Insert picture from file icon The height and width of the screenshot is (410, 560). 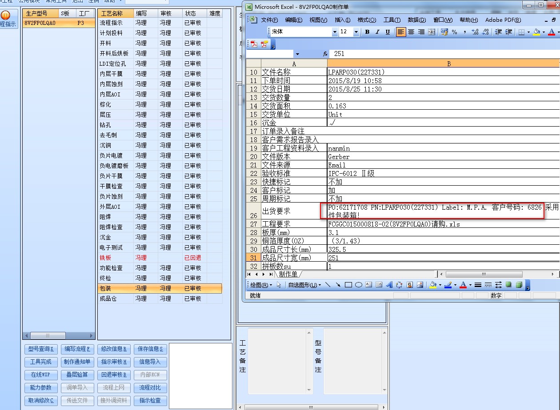(x=420, y=285)
